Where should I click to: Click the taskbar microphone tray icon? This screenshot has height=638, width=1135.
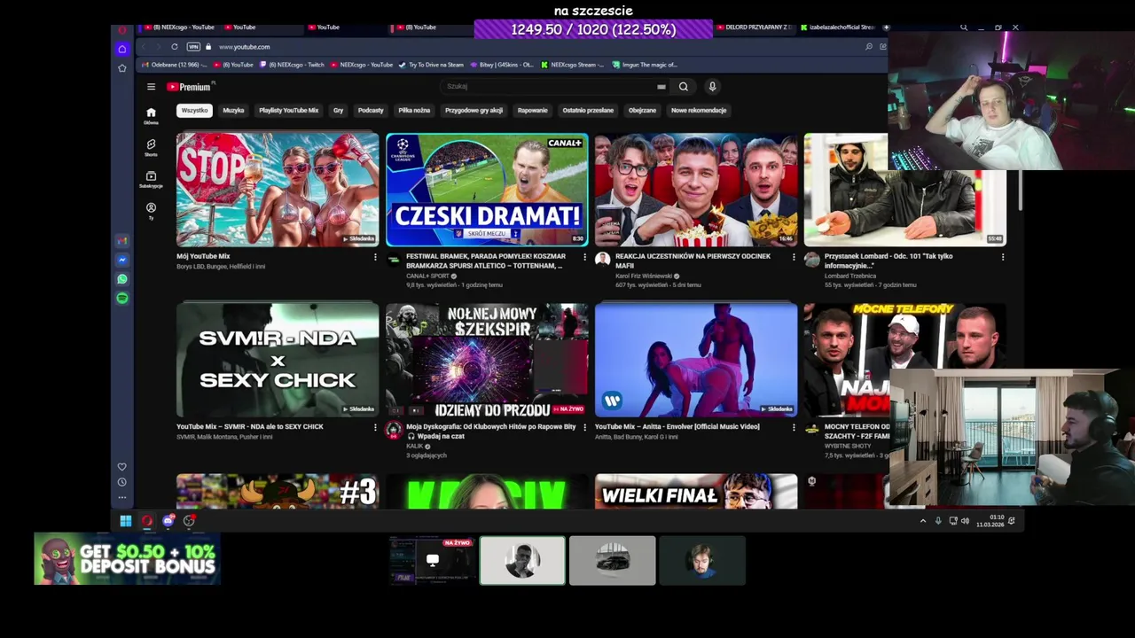pos(938,521)
